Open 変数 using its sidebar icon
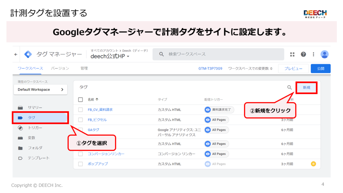The height and width of the screenshot is (193, 343). pos(20,138)
